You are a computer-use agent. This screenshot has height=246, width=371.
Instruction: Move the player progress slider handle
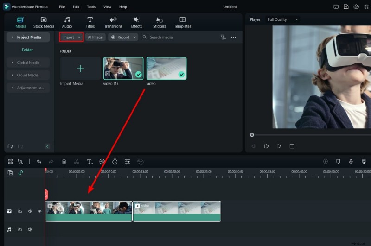tap(252, 135)
